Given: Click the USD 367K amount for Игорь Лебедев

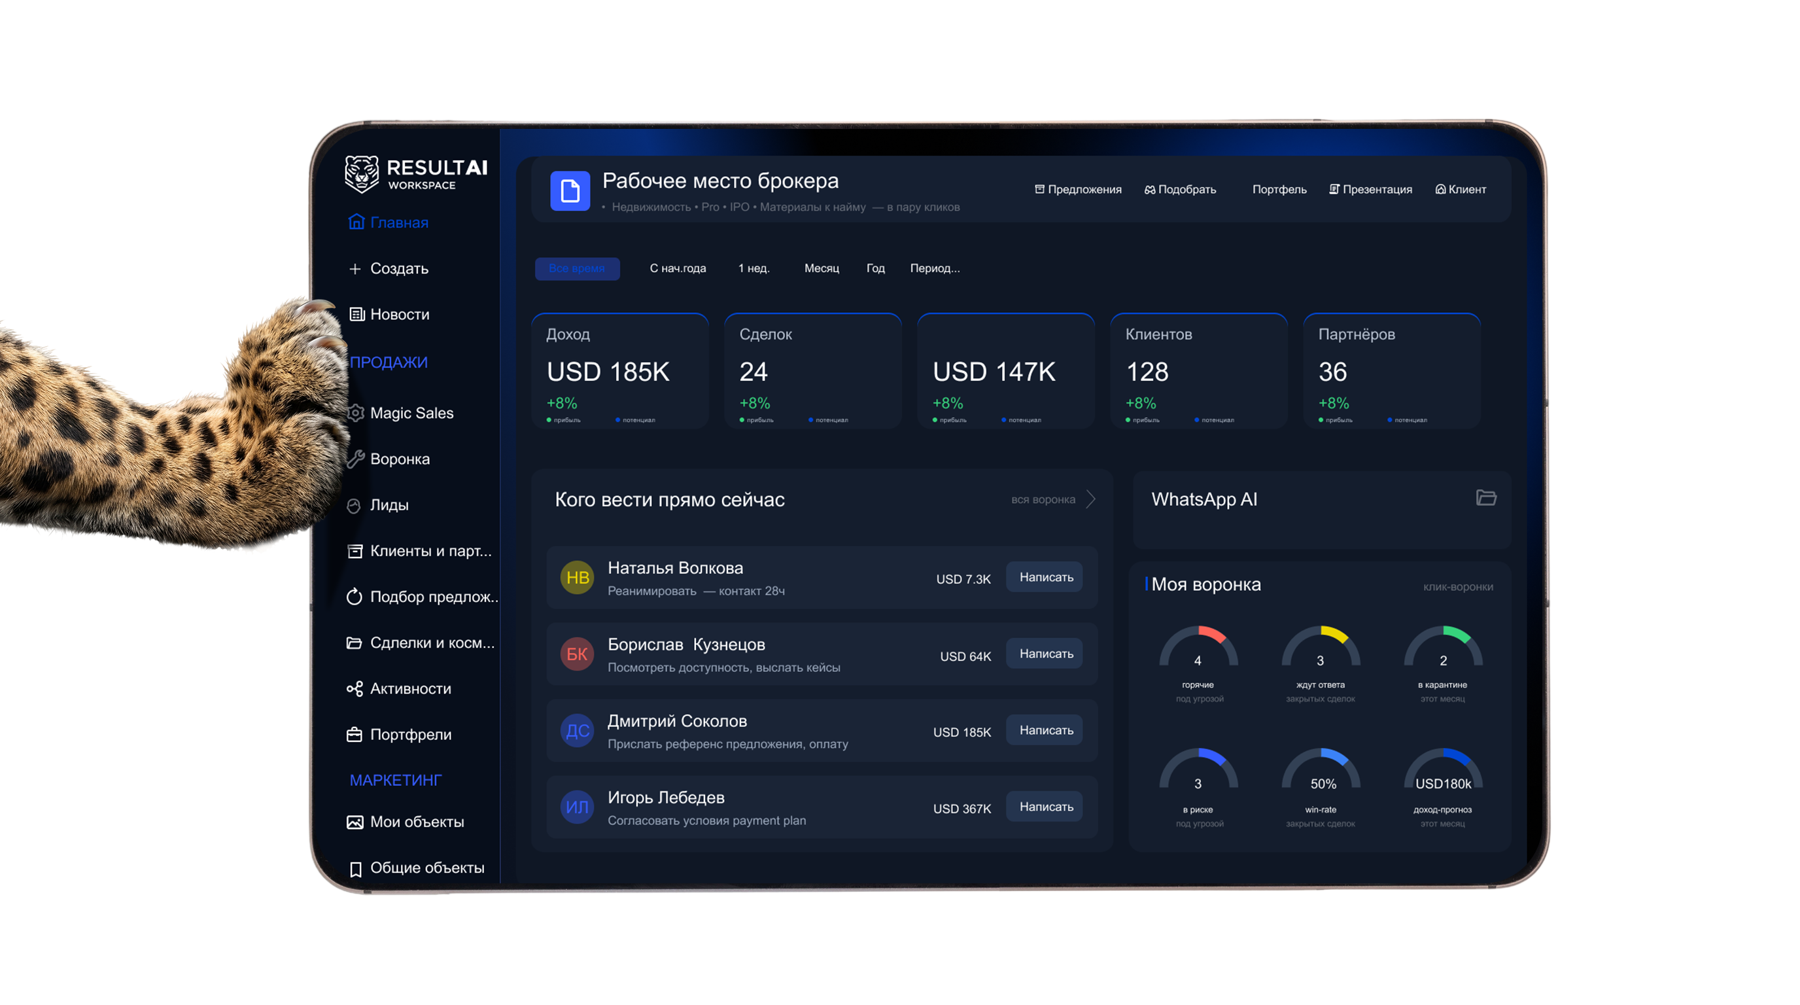Looking at the screenshot, I should [x=962, y=809].
